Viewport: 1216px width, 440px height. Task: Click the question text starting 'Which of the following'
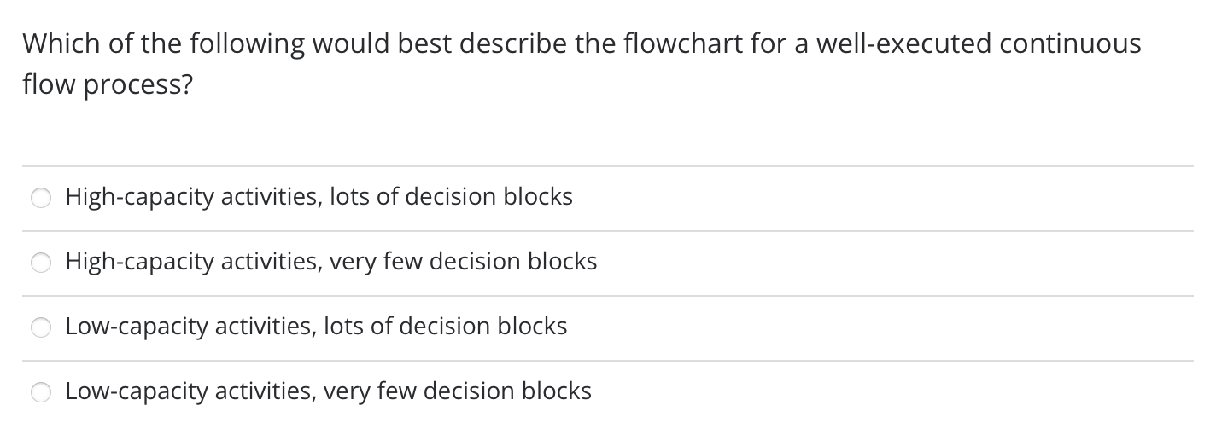pos(582,65)
